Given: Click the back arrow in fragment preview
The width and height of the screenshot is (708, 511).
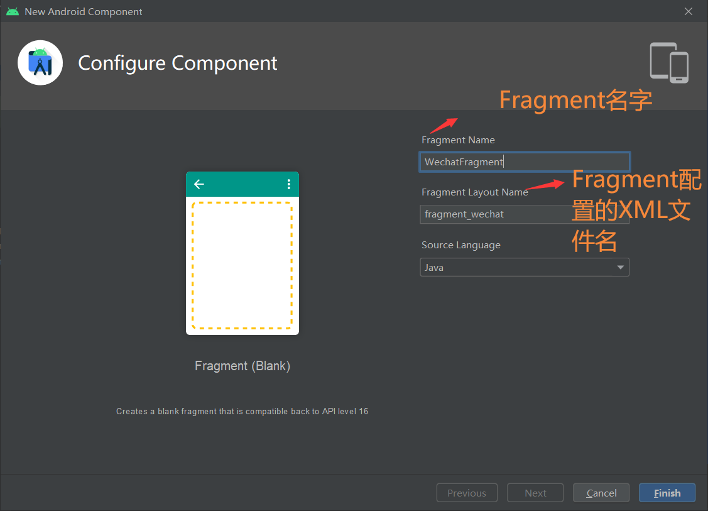Looking at the screenshot, I should pyautogui.click(x=199, y=184).
